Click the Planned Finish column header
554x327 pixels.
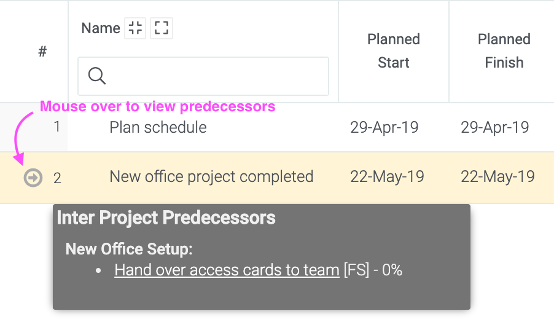pos(504,51)
